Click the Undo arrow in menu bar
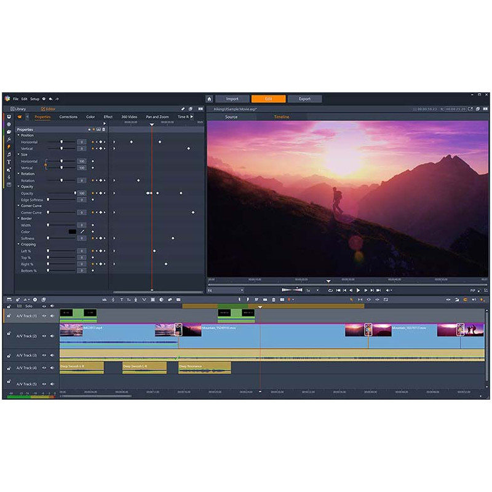The width and height of the screenshot is (492, 492). pos(50,99)
